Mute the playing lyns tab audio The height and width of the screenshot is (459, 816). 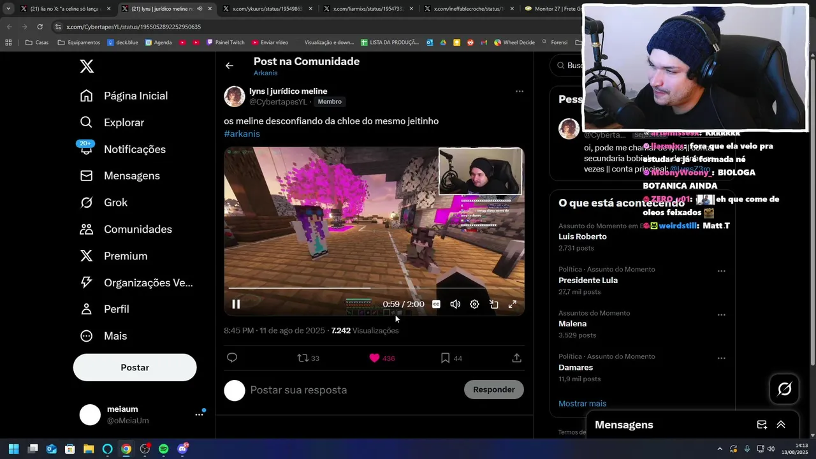[x=200, y=9]
